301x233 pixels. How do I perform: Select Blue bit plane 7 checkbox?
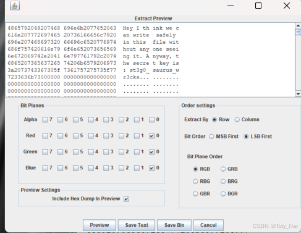coord(45,168)
